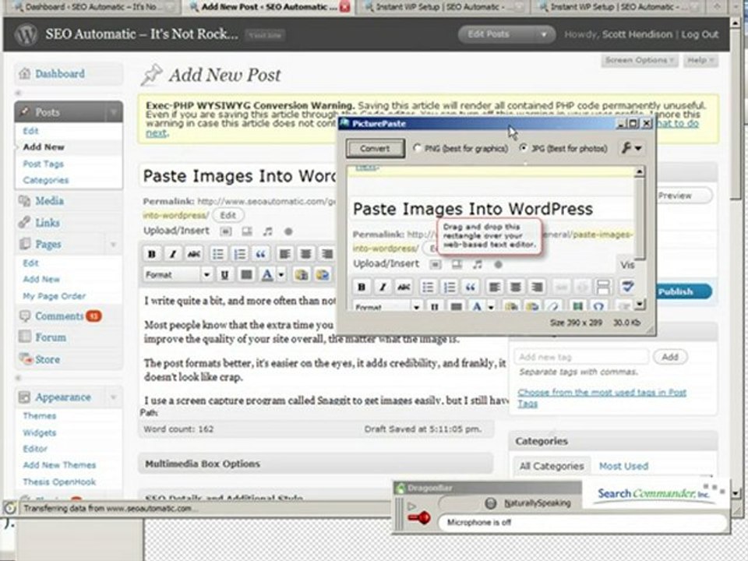The image size is (748, 561).
Task: Click the WordPress logo in the header
Action: pos(26,34)
